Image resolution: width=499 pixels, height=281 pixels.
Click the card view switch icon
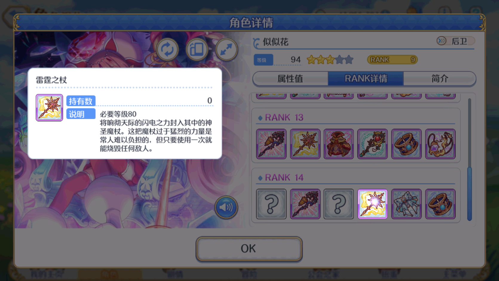[197, 49]
